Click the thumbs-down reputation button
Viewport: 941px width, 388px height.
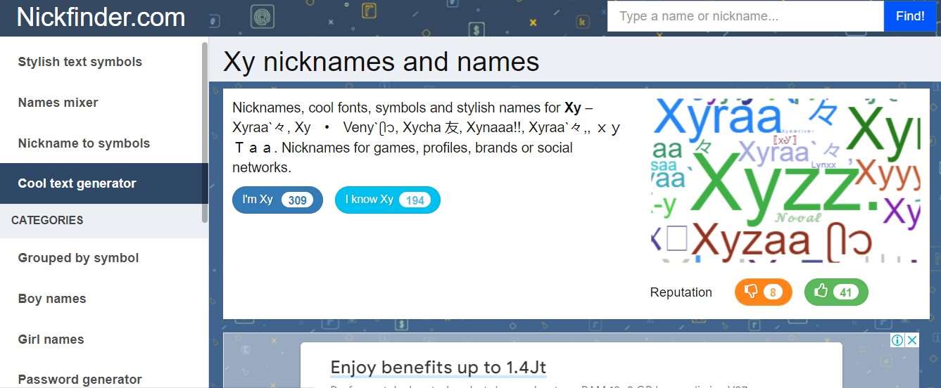(x=764, y=292)
